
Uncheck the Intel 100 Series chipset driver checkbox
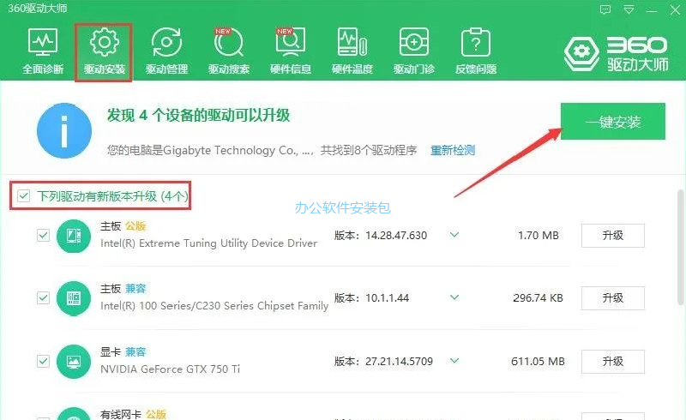click(43, 298)
